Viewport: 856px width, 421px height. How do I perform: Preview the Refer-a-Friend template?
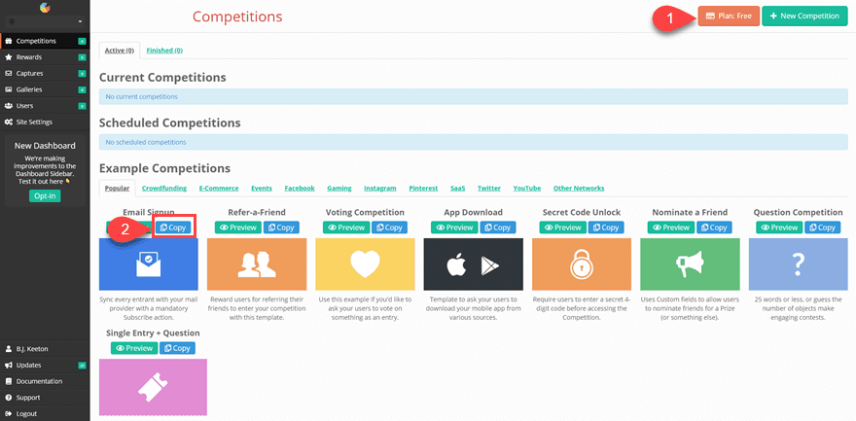tap(237, 228)
